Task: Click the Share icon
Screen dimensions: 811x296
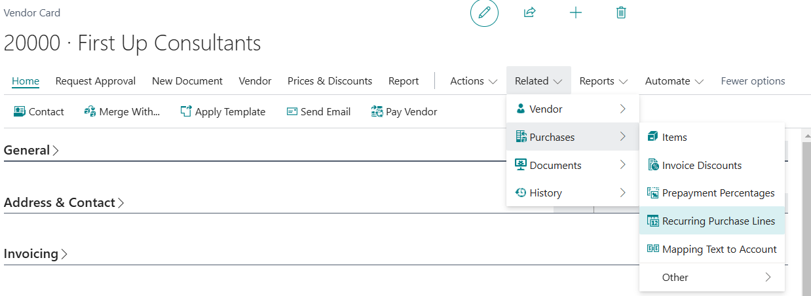Action: coord(530,12)
